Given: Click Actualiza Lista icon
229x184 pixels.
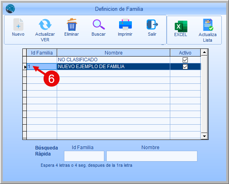Looking at the screenshot, I should pyautogui.click(x=208, y=24).
